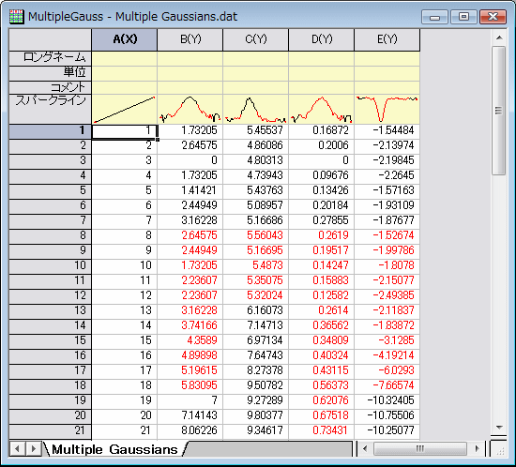516x467 pixels.
Task: Click the 単位 cell for column C
Action: (x=256, y=73)
